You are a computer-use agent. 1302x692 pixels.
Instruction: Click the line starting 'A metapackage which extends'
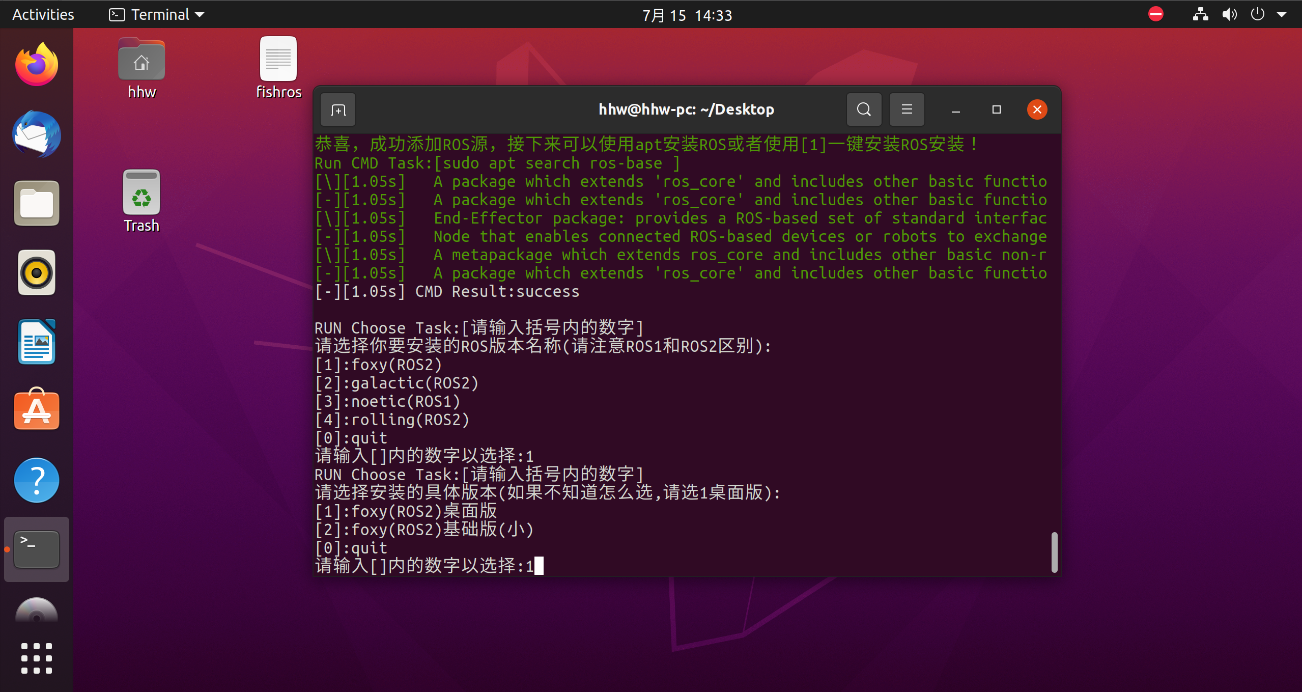coord(681,255)
